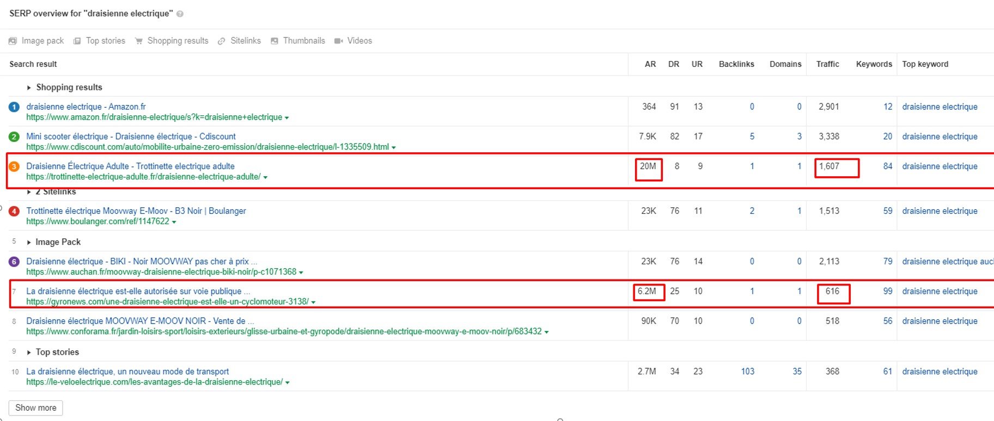Click the Backlinks column header
The width and height of the screenshot is (994, 421).
tap(736, 64)
